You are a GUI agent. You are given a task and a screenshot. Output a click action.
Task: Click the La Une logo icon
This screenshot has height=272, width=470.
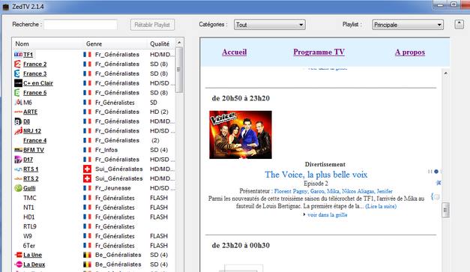coord(18,255)
